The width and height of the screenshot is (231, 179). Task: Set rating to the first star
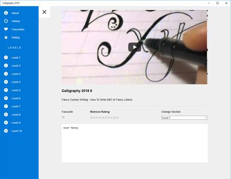pyautogui.click(x=91, y=118)
